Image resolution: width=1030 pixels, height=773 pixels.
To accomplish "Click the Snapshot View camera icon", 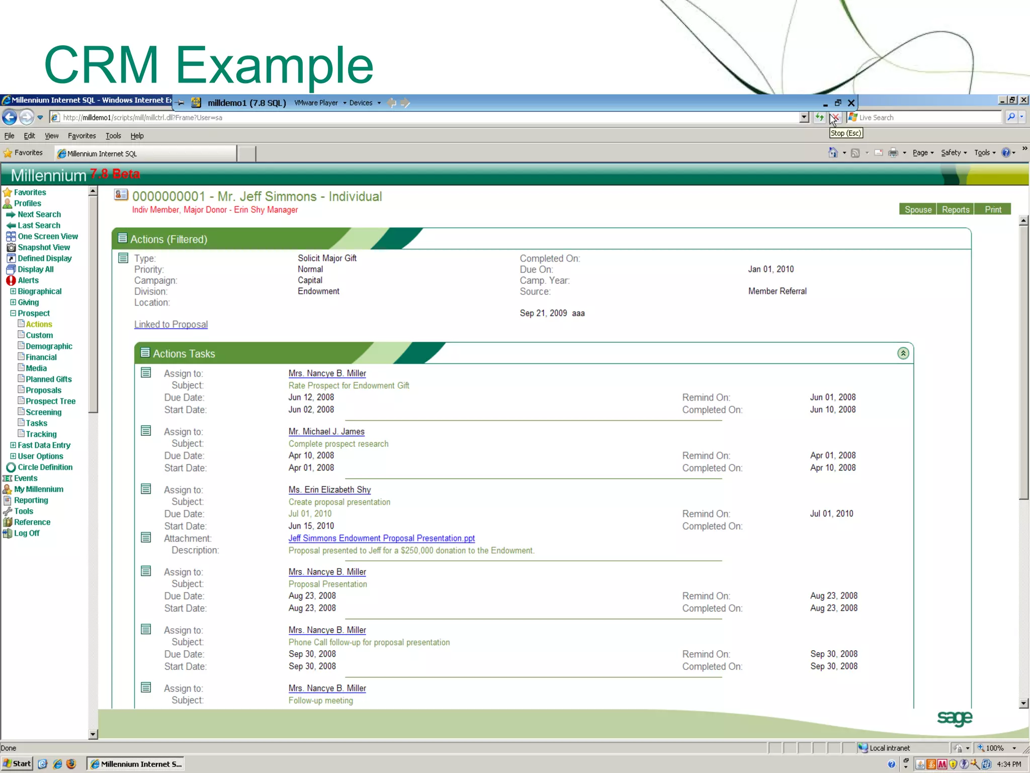I will point(11,248).
